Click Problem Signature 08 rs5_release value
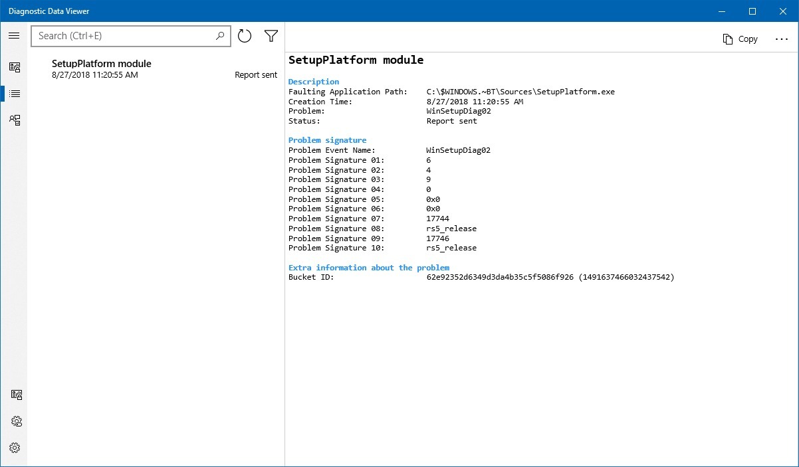Viewport: 799px width, 467px height. (452, 229)
